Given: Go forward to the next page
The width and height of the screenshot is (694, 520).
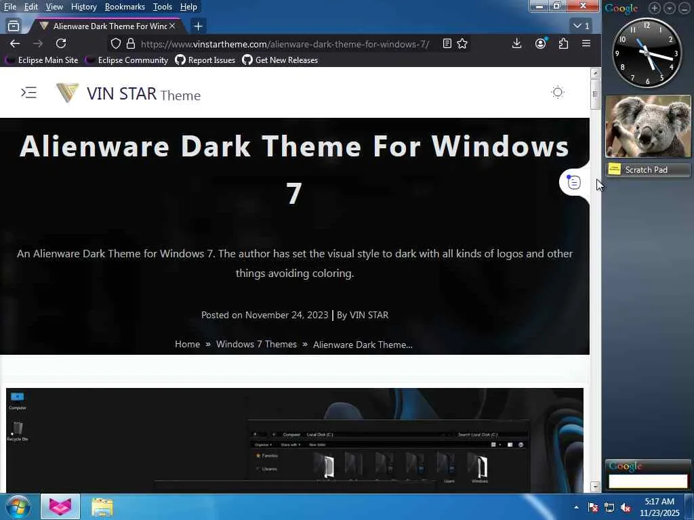Looking at the screenshot, I should pos(38,43).
